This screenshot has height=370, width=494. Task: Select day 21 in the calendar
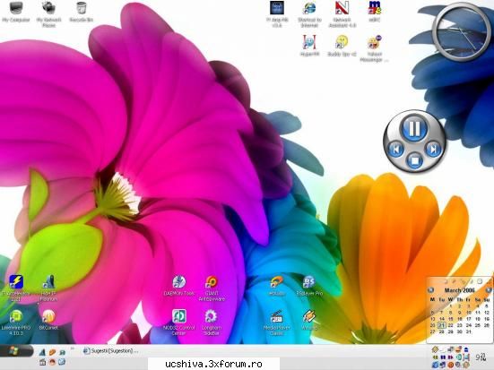442,325
